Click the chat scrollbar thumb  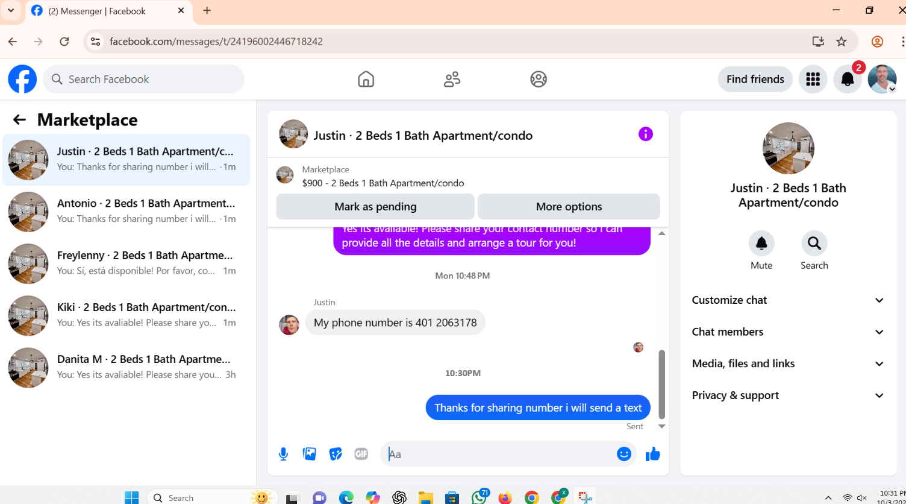click(661, 385)
